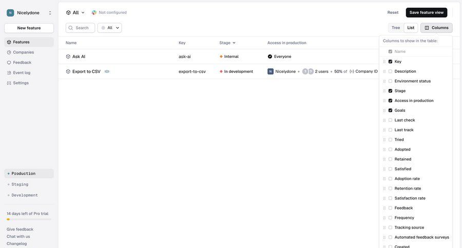Click drag handle beside Adoption rate

click(x=384, y=179)
